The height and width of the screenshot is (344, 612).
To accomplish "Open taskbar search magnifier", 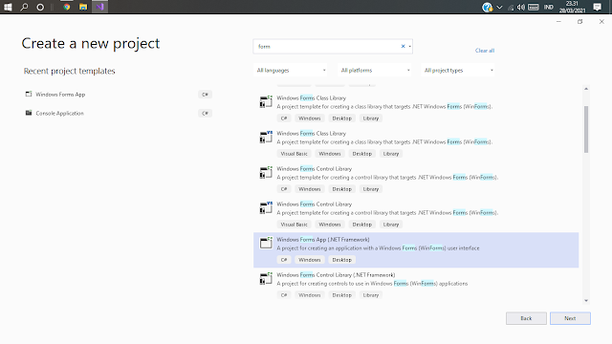I will [x=24, y=7].
